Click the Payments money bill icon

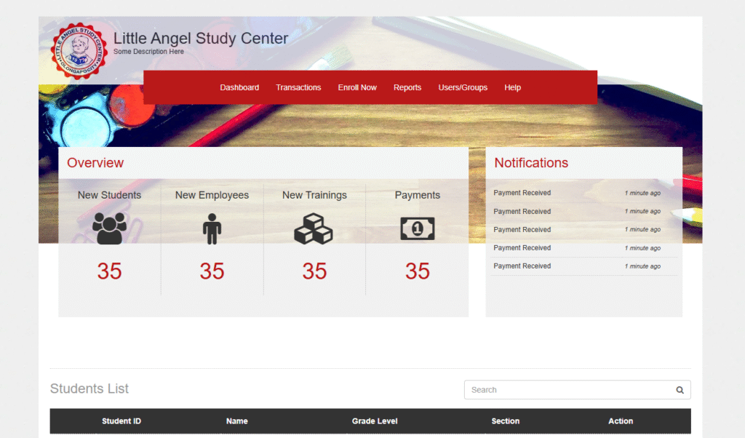(417, 228)
